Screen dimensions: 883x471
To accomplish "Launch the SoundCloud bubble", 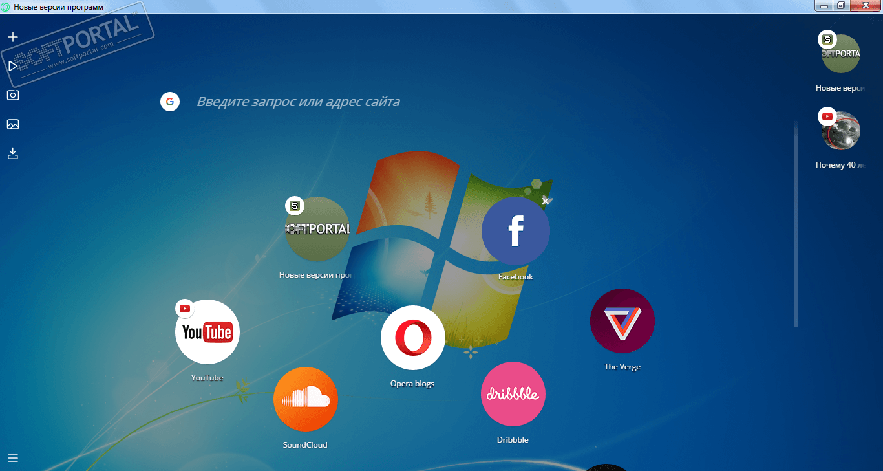I will [306, 399].
